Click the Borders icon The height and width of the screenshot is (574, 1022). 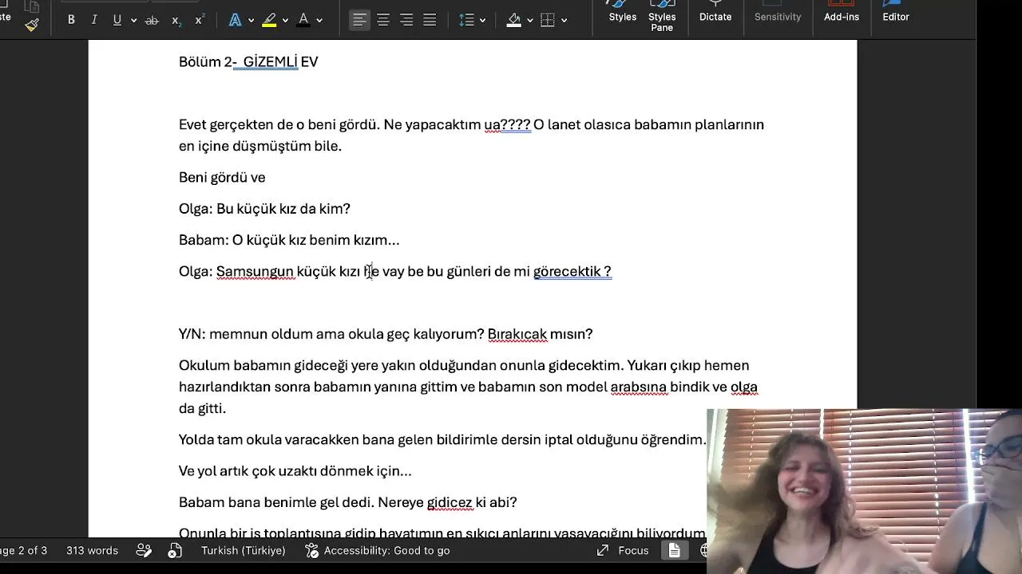[548, 20]
